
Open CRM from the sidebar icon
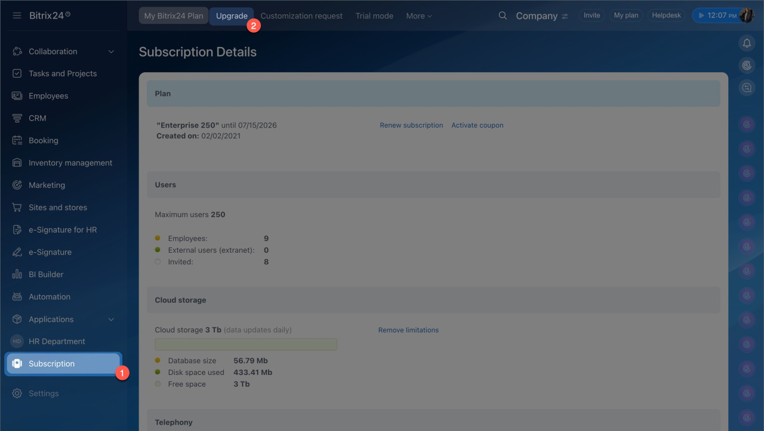pyautogui.click(x=17, y=118)
